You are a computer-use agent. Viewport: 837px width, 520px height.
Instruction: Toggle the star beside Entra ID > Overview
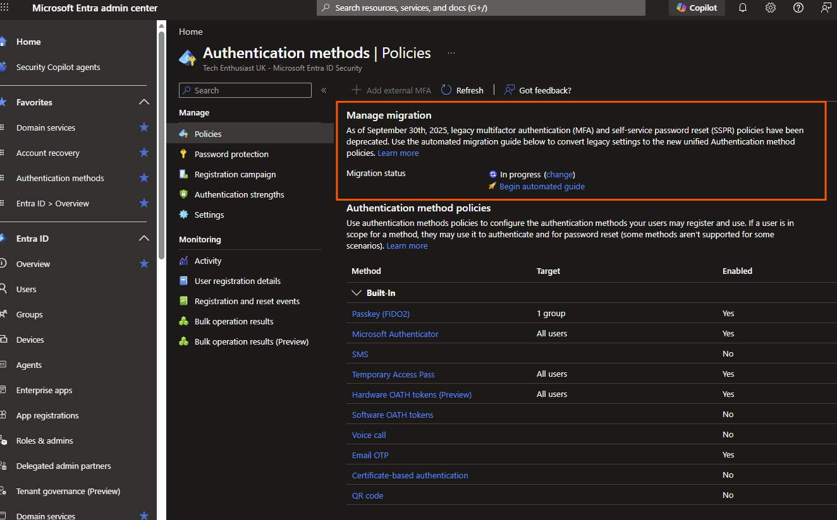pos(144,203)
